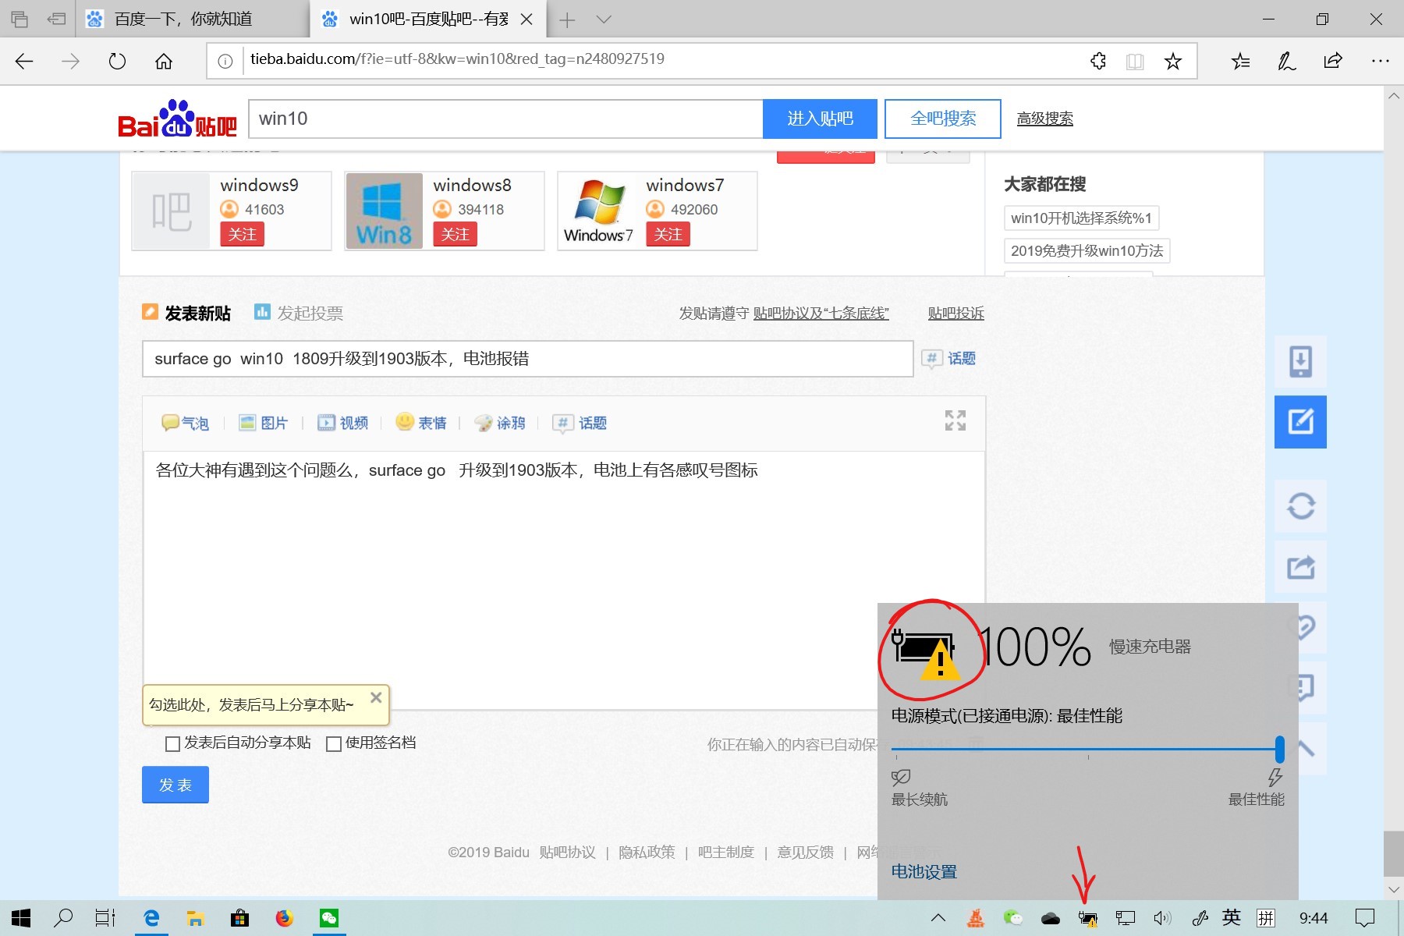Open the 涂鸦 doodle tool
Image resolution: width=1404 pixels, height=936 pixels.
coord(500,423)
